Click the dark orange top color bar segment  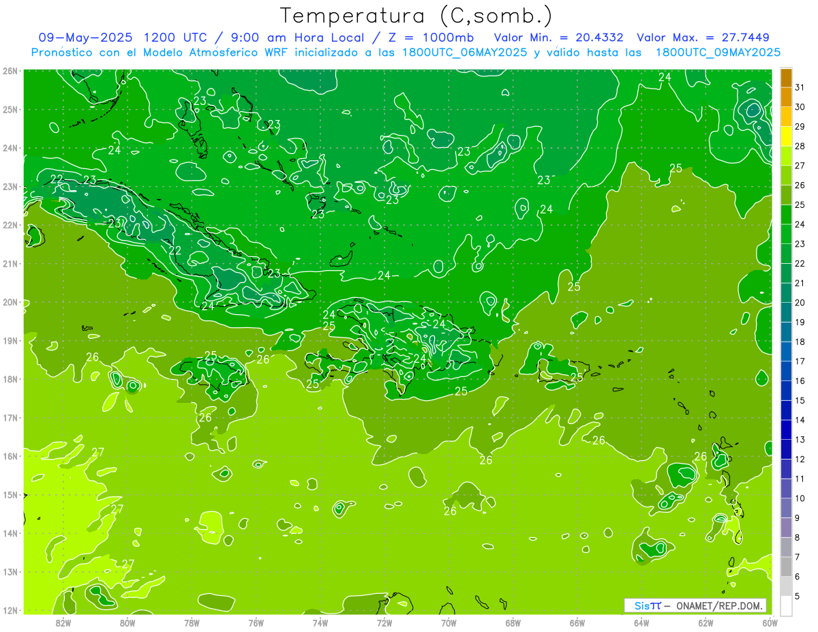(x=786, y=78)
